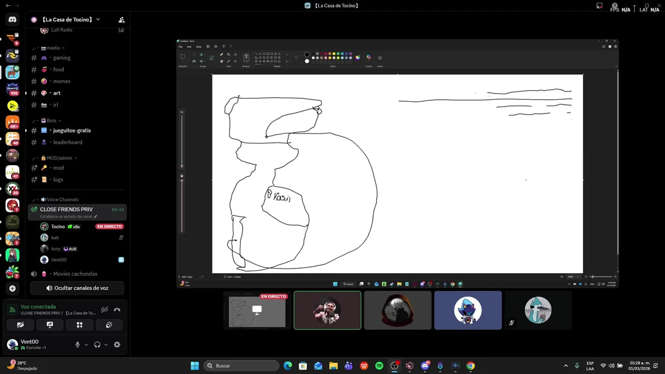Click the Brushes tool in Paint ribbon

[246, 57]
